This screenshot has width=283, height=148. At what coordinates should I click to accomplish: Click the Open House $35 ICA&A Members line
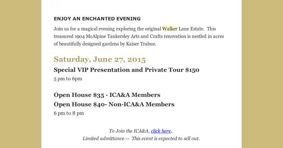(107, 95)
